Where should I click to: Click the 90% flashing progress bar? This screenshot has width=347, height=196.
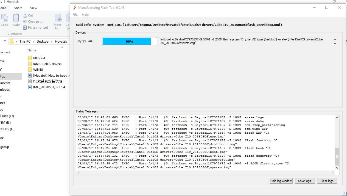coord(129,41)
